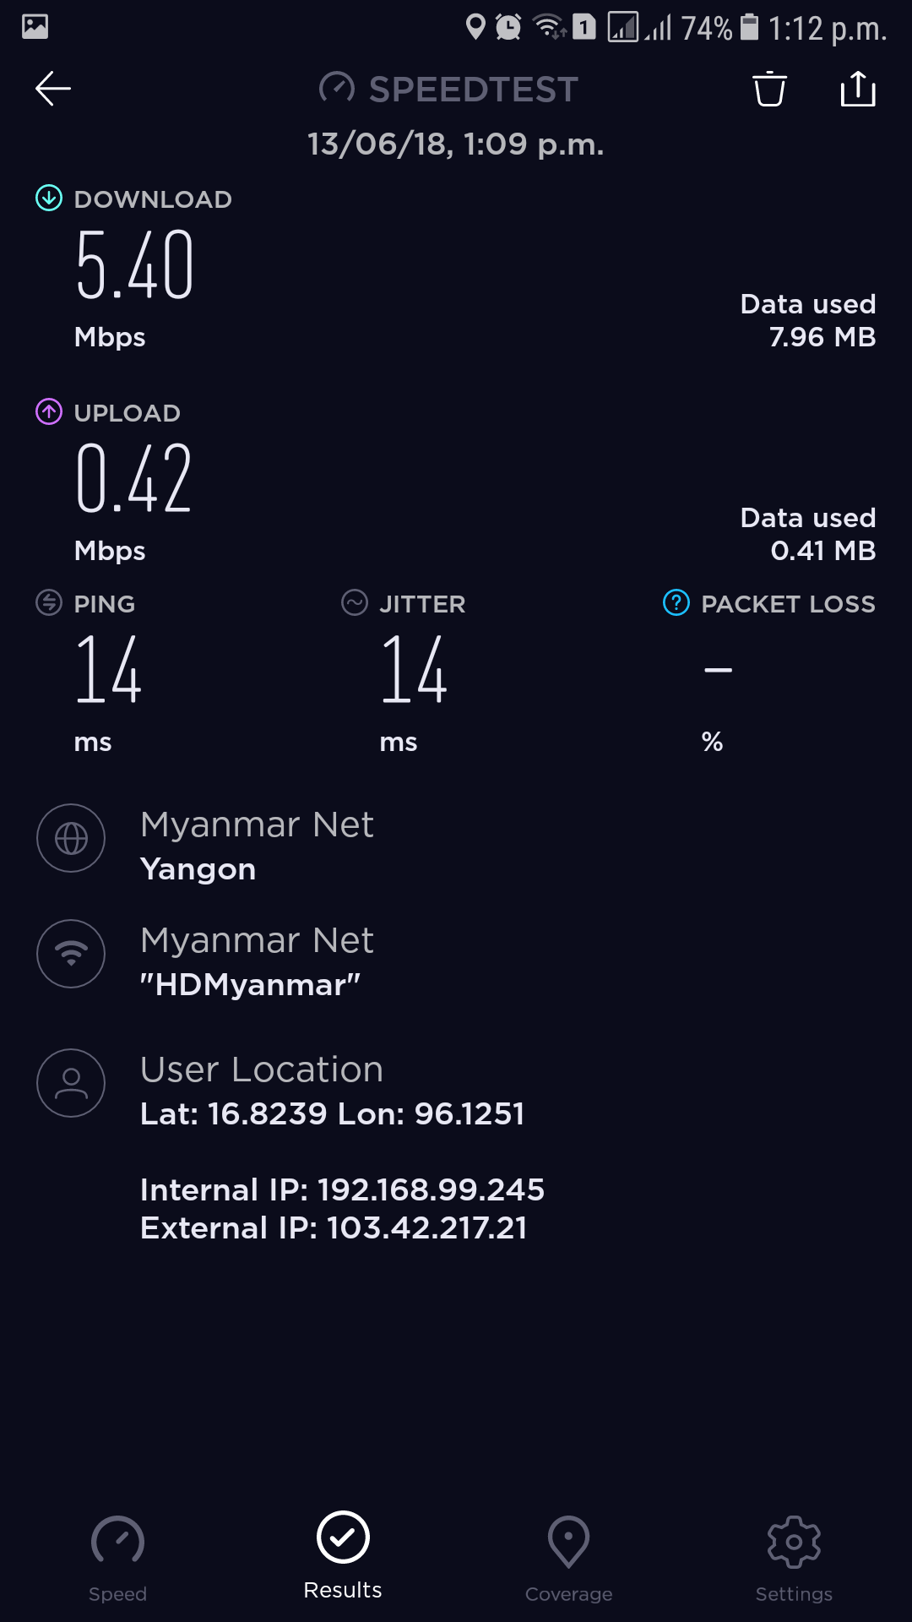Screen dimensions: 912x1622
Task: Tap the Wi-Fi network icon
Action: coord(71,954)
